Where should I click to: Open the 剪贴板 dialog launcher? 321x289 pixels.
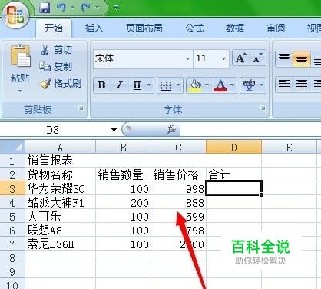pyautogui.click(x=81, y=108)
